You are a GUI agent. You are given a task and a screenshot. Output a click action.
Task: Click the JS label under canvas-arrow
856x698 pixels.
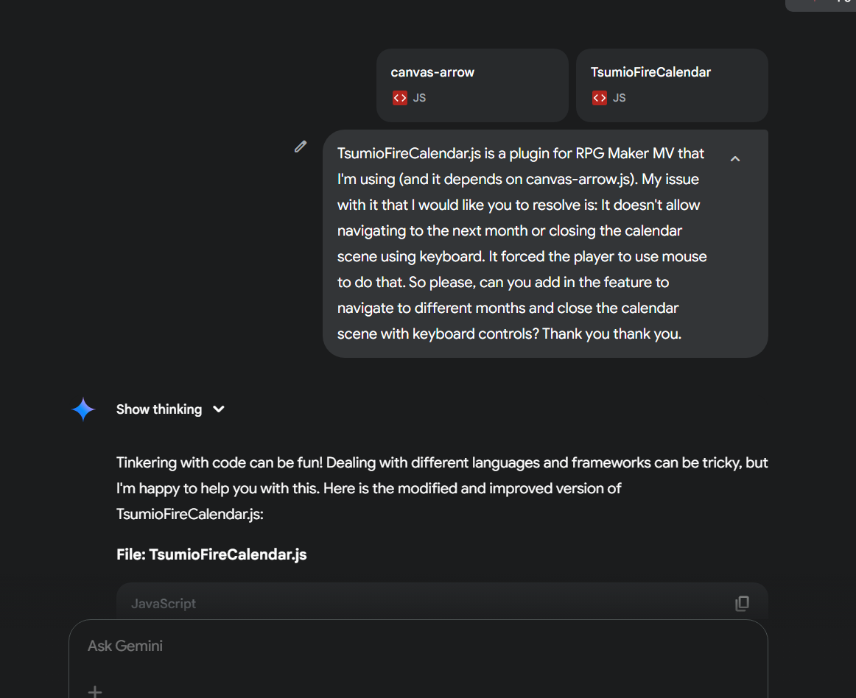coord(419,98)
